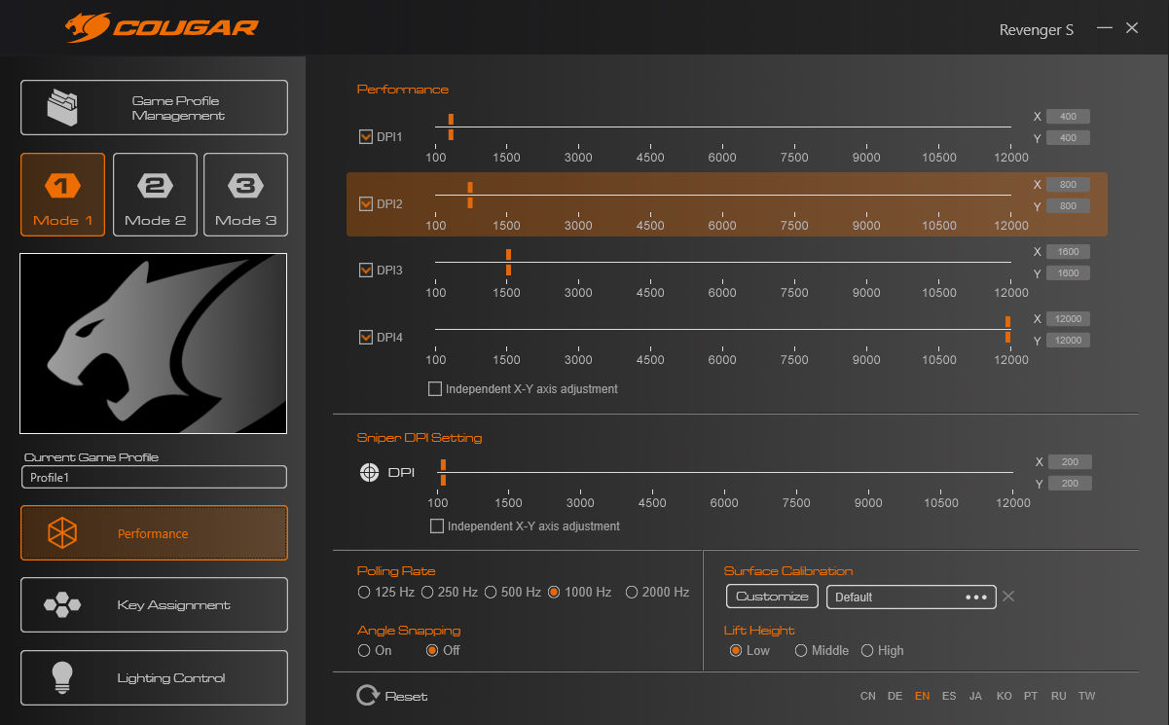Click the Current Game Profile field Profile1
The height and width of the screenshot is (725, 1169).
click(x=154, y=477)
